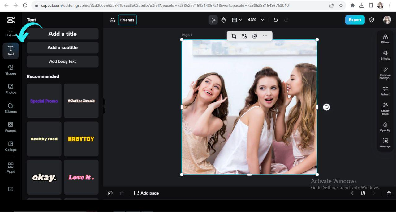Select the crop icon above image
This screenshot has width=396, height=222.
click(234, 36)
